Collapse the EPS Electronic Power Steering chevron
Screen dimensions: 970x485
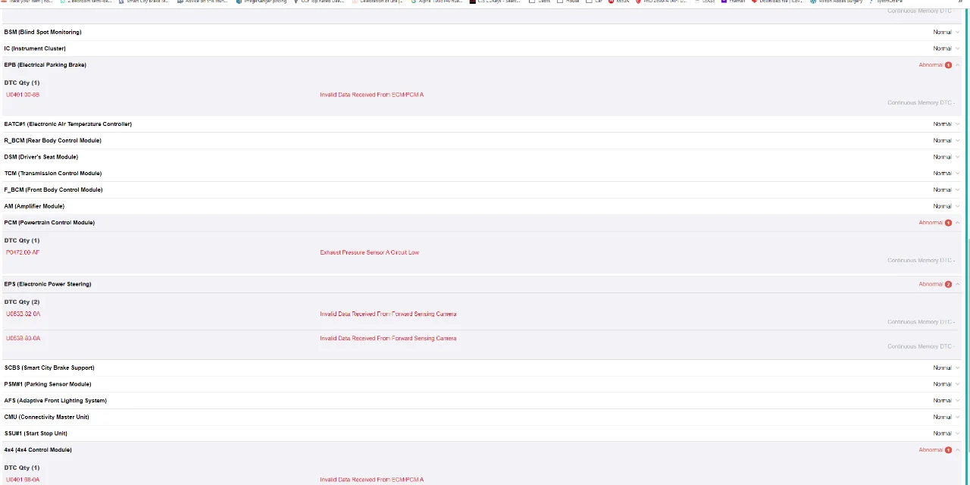click(x=957, y=284)
